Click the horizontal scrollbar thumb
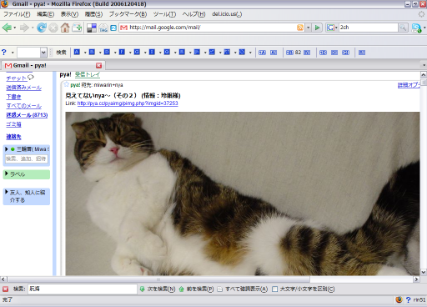Viewport: 427px width, 307px height. pos(158,279)
